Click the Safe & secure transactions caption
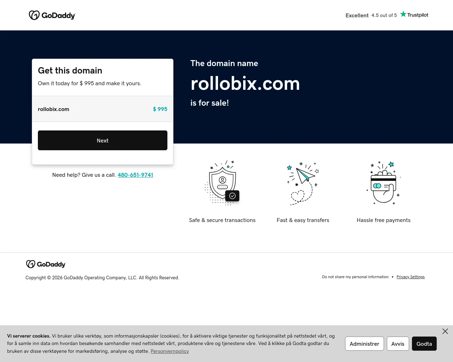453x362 pixels. (222, 220)
